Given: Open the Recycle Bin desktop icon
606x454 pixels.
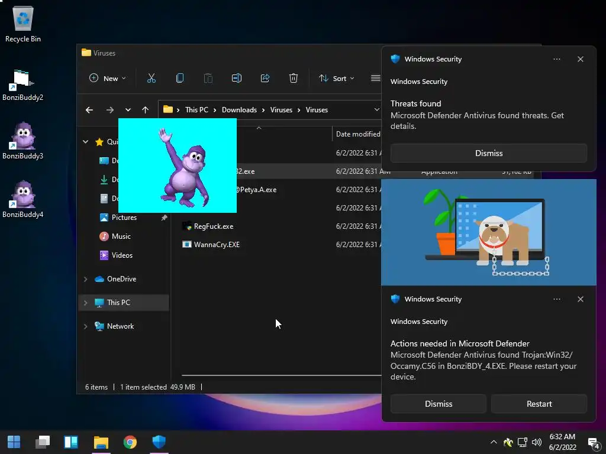Looking at the screenshot, I should [x=23, y=24].
